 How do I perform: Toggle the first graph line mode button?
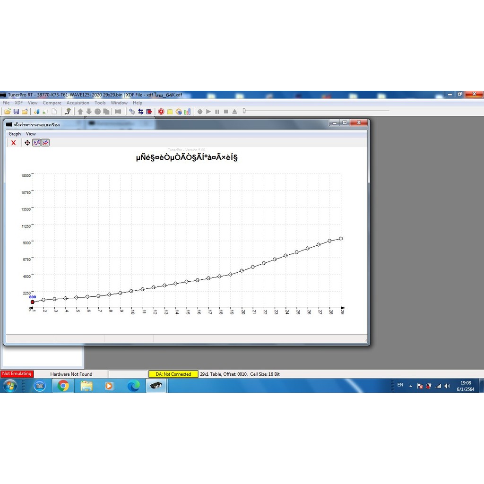tap(36, 143)
